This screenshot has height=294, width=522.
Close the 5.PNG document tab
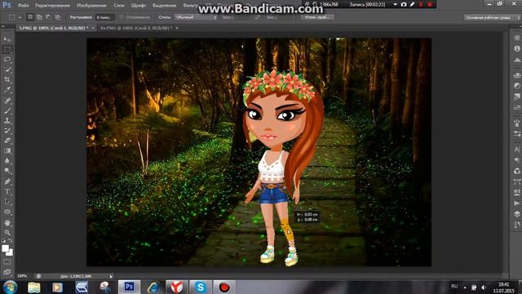(x=93, y=28)
